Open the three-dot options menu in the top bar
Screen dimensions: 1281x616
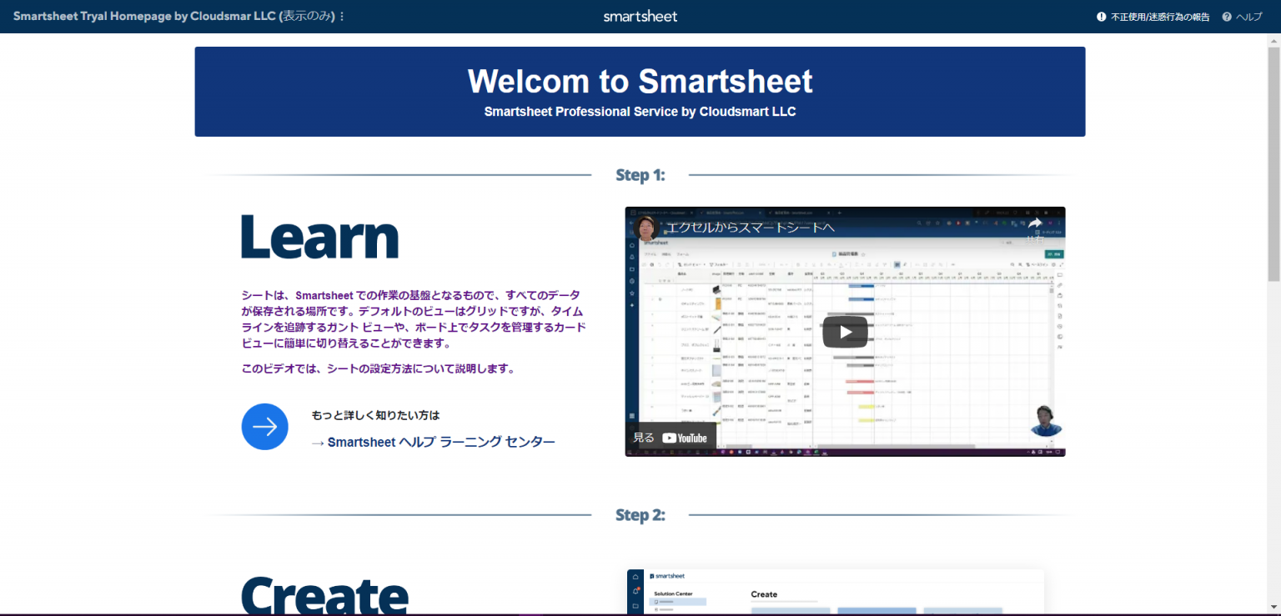point(344,16)
